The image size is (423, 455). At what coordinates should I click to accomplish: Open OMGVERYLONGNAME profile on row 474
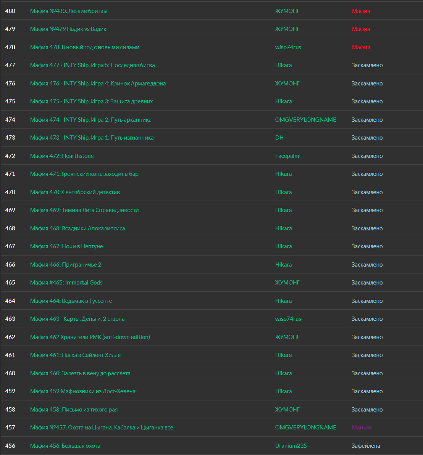coord(305,119)
